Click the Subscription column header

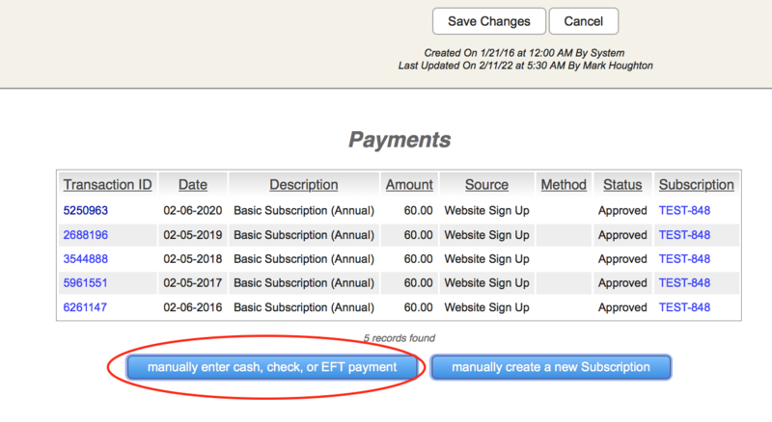(696, 185)
